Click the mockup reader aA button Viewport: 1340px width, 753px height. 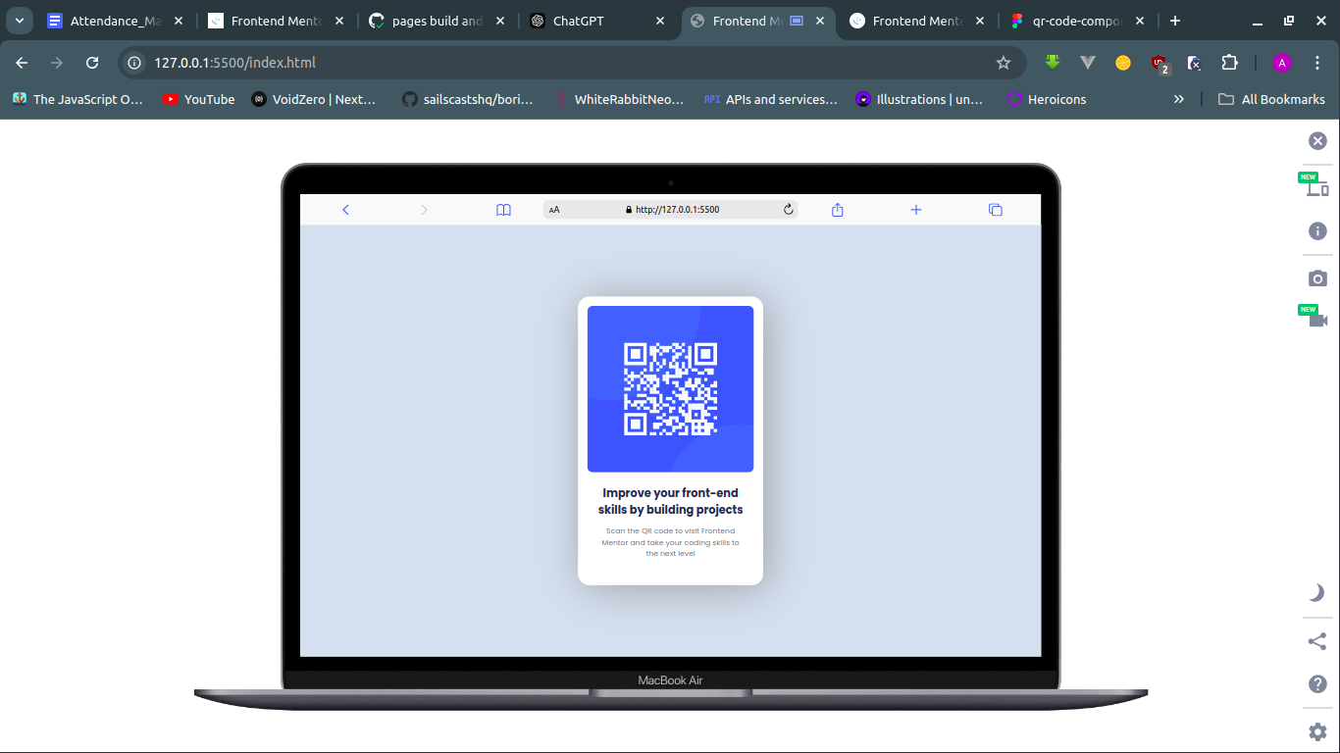click(x=554, y=210)
